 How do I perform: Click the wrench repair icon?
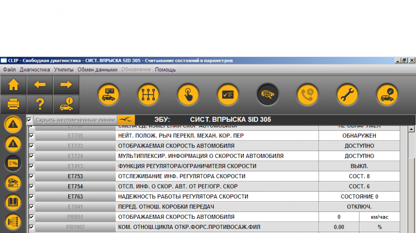click(x=347, y=95)
